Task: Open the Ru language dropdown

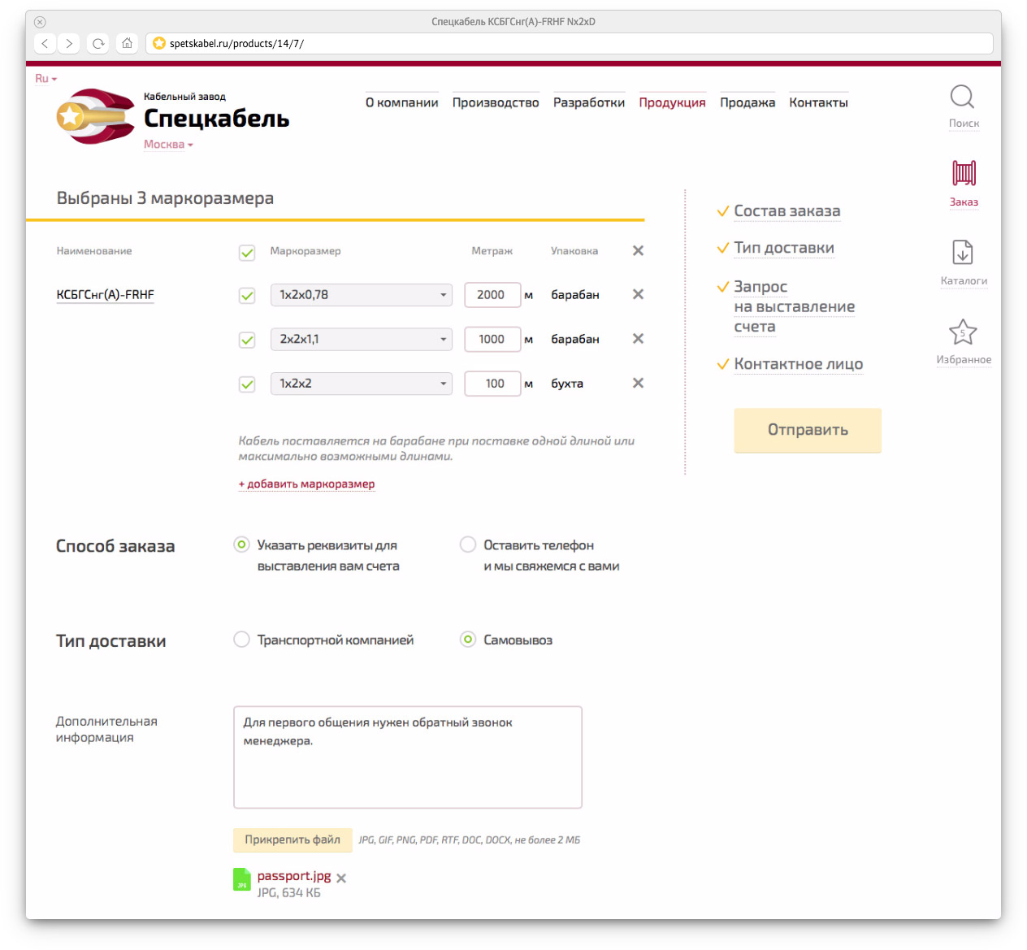Action: pos(45,79)
